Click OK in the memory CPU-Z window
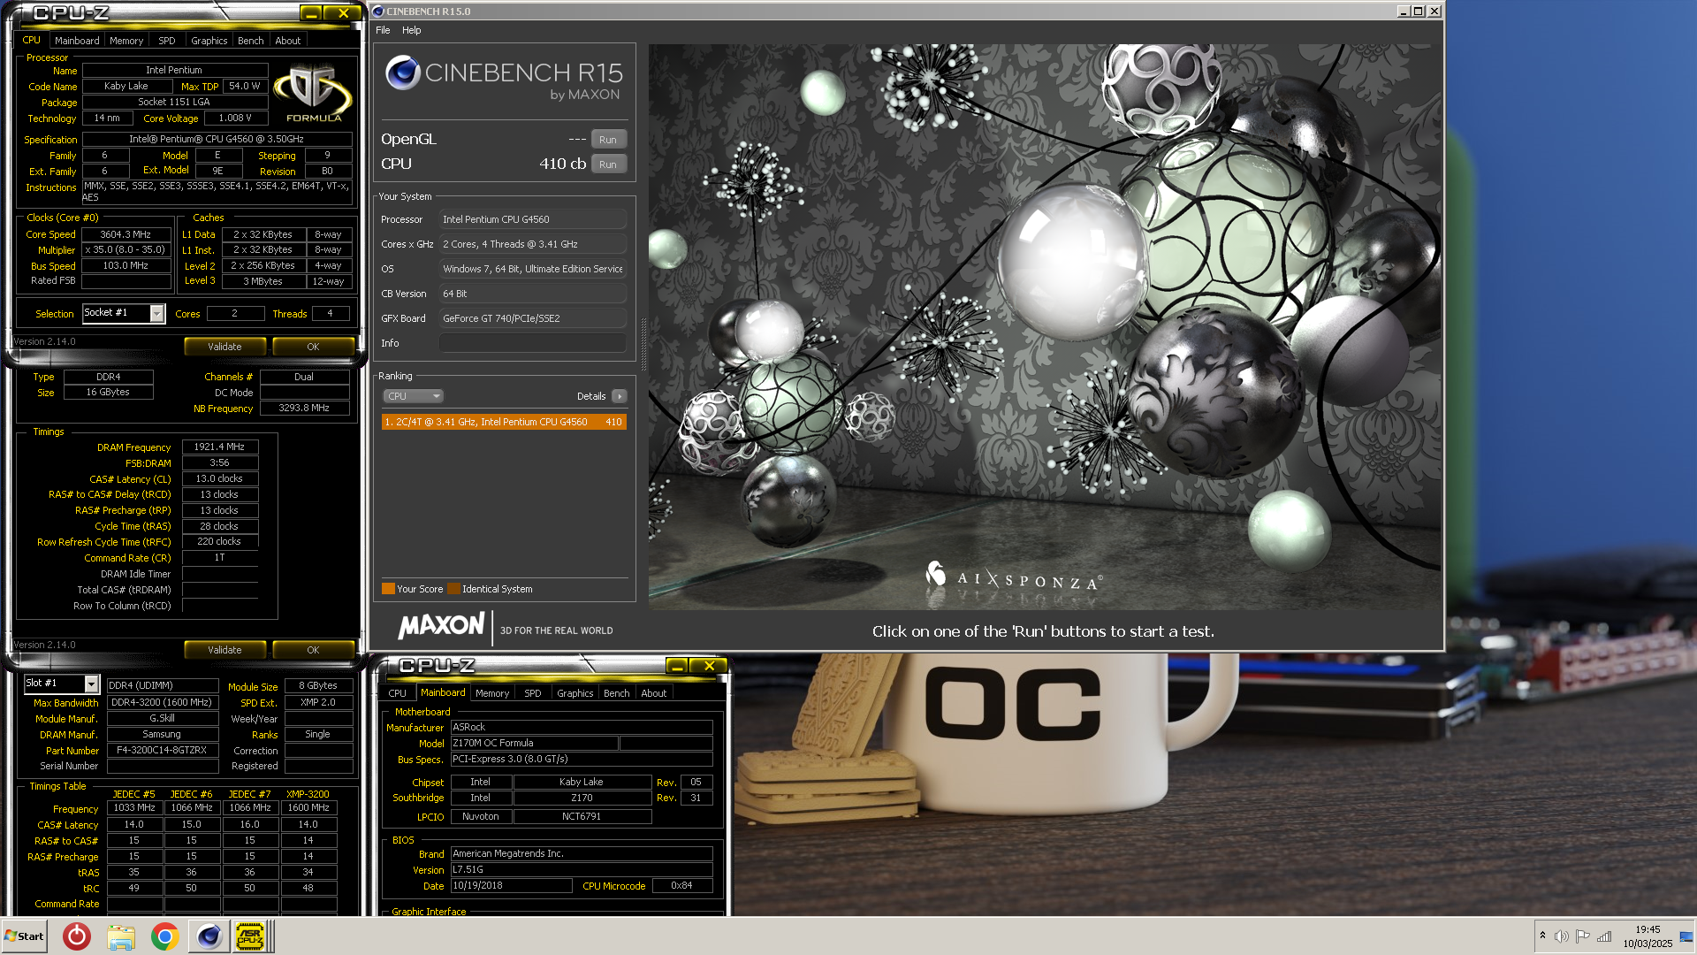This screenshot has height=955, width=1697. (x=313, y=650)
